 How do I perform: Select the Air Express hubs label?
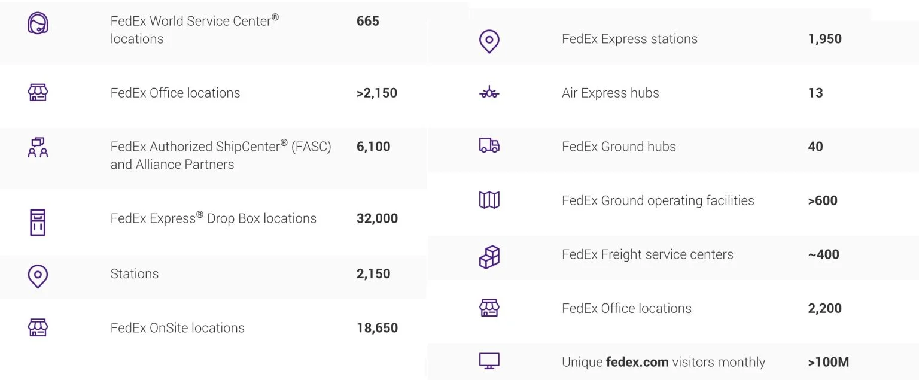coord(610,93)
